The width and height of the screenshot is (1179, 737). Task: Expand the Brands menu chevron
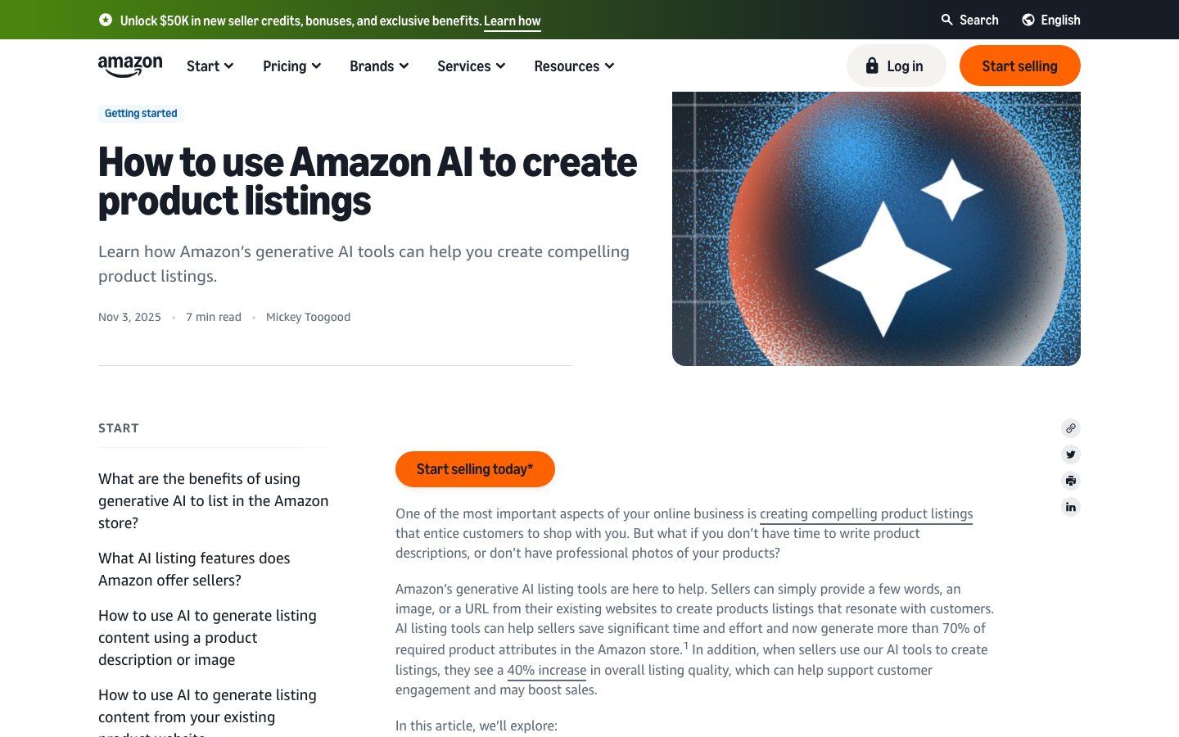(x=404, y=66)
